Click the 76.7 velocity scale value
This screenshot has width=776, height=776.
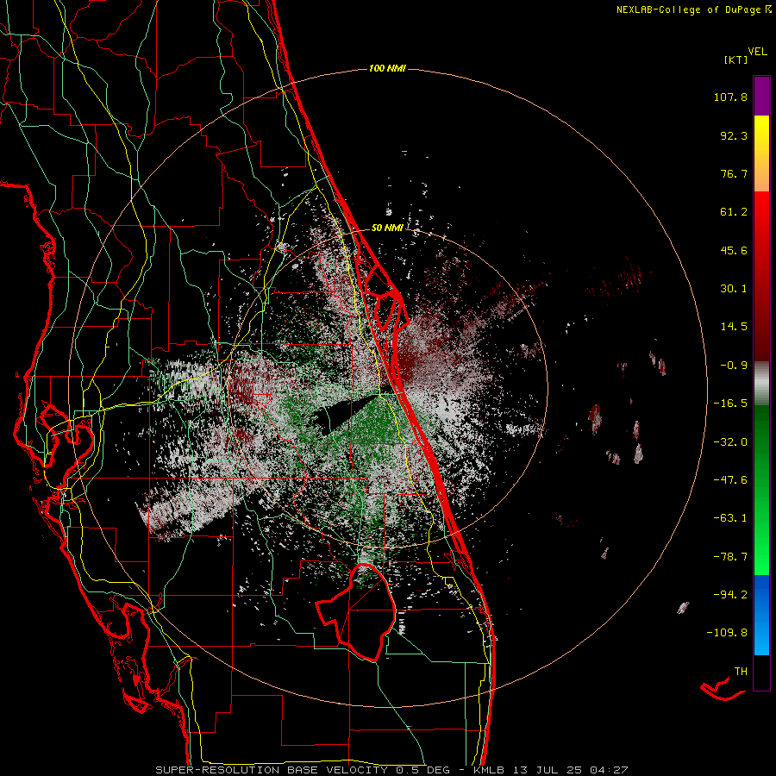734,173
